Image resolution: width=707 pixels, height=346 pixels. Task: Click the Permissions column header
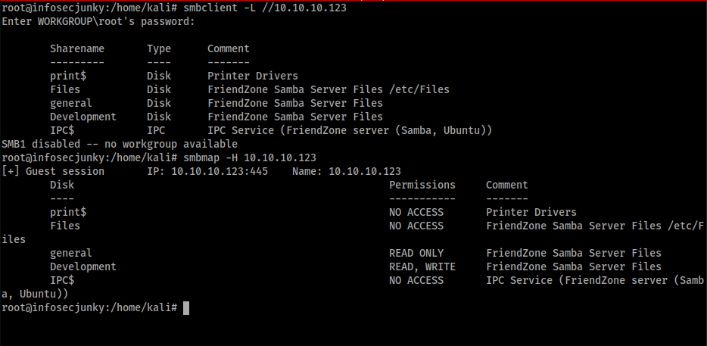click(422, 185)
